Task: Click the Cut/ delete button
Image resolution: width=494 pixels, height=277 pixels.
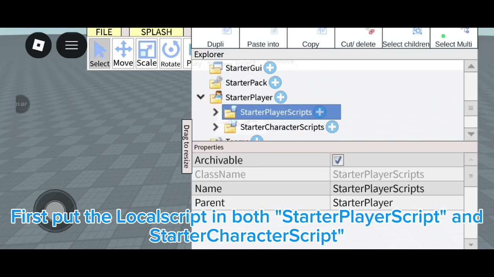Action: coord(358,38)
